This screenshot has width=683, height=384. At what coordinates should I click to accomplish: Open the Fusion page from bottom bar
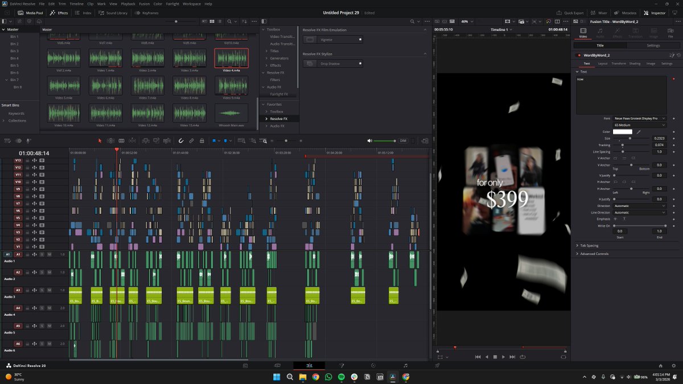pos(341,365)
